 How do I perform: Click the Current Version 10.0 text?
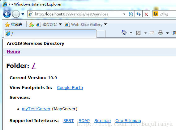(x=33, y=78)
